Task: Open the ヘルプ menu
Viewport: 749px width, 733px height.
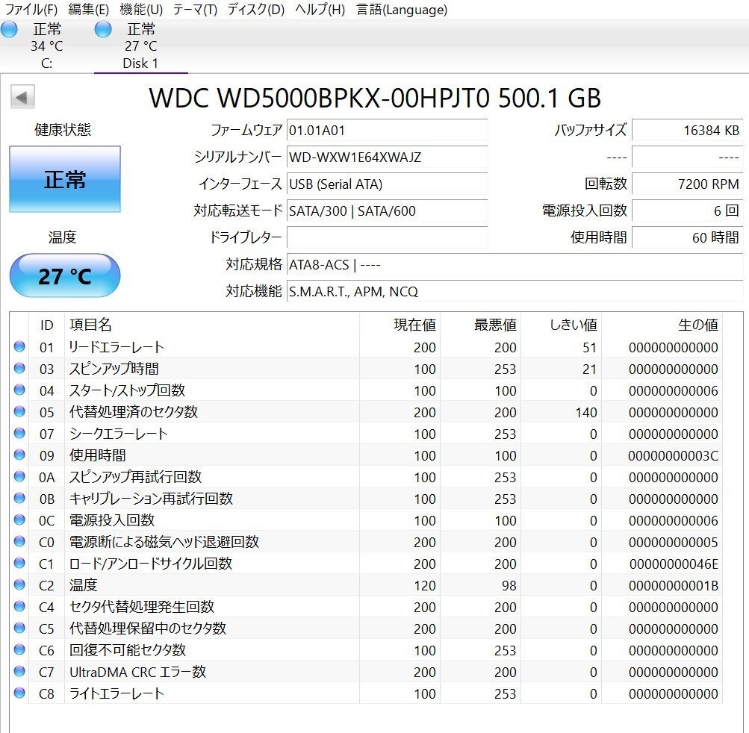Action: pyautogui.click(x=317, y=10)
